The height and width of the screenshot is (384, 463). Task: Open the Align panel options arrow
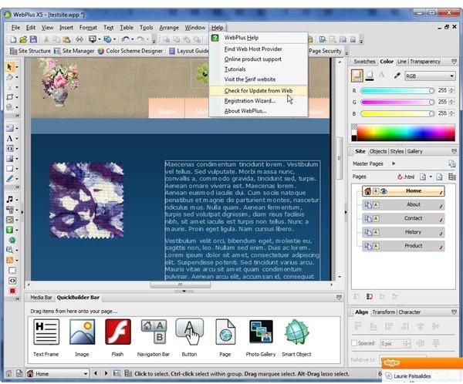point(455,312)
